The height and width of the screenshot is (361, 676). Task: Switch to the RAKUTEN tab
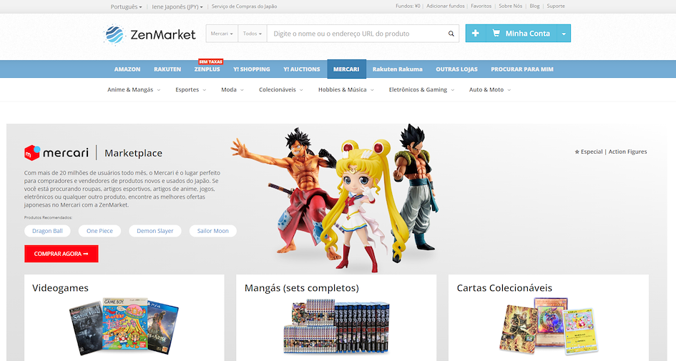(x=167, y=69)
